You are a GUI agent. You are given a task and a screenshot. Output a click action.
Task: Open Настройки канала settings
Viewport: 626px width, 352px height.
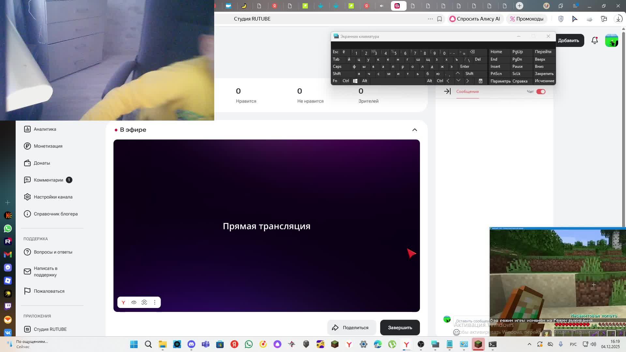[x=53, y=197]
